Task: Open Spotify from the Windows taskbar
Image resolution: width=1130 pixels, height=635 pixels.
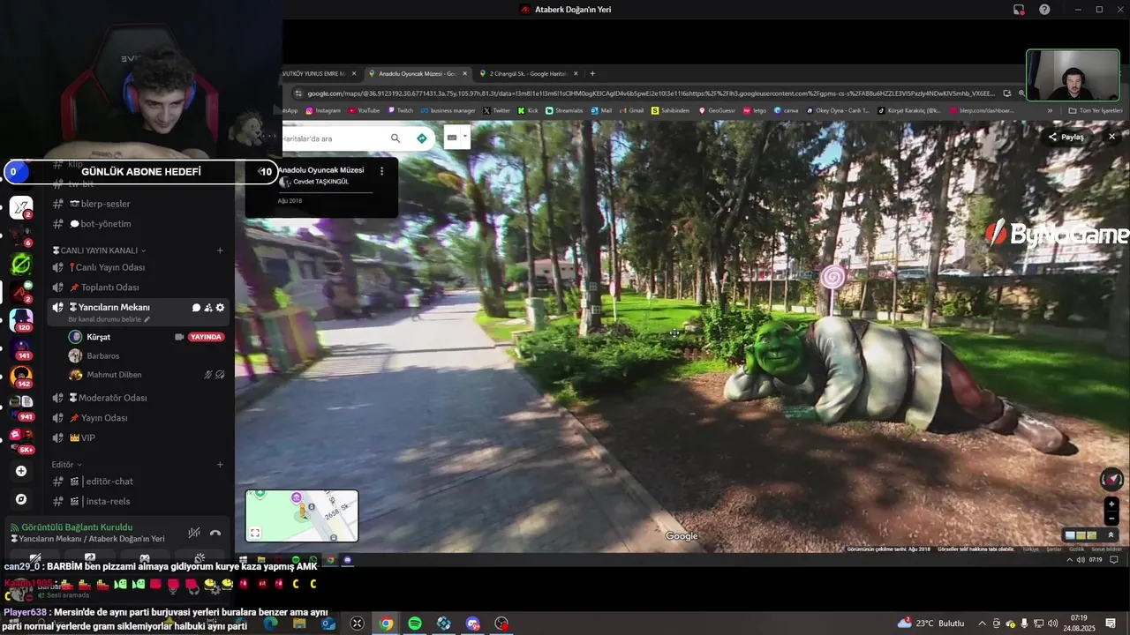Action: click(415, 624)
